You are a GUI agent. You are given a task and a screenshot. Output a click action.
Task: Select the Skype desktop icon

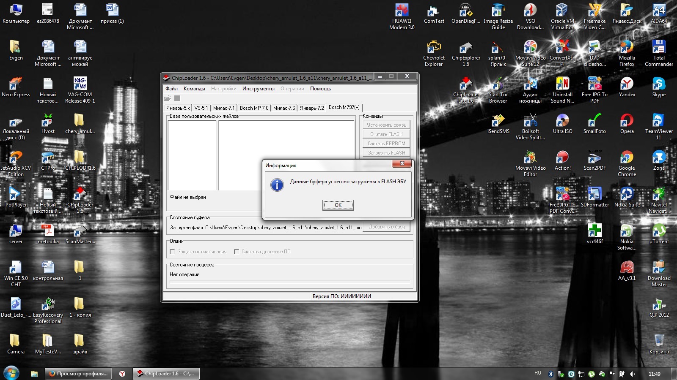tap(659, 87)
